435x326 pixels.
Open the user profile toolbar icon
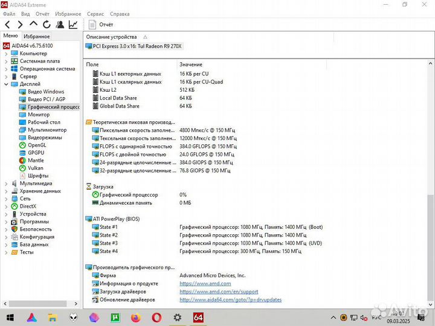tap(60, 25)
